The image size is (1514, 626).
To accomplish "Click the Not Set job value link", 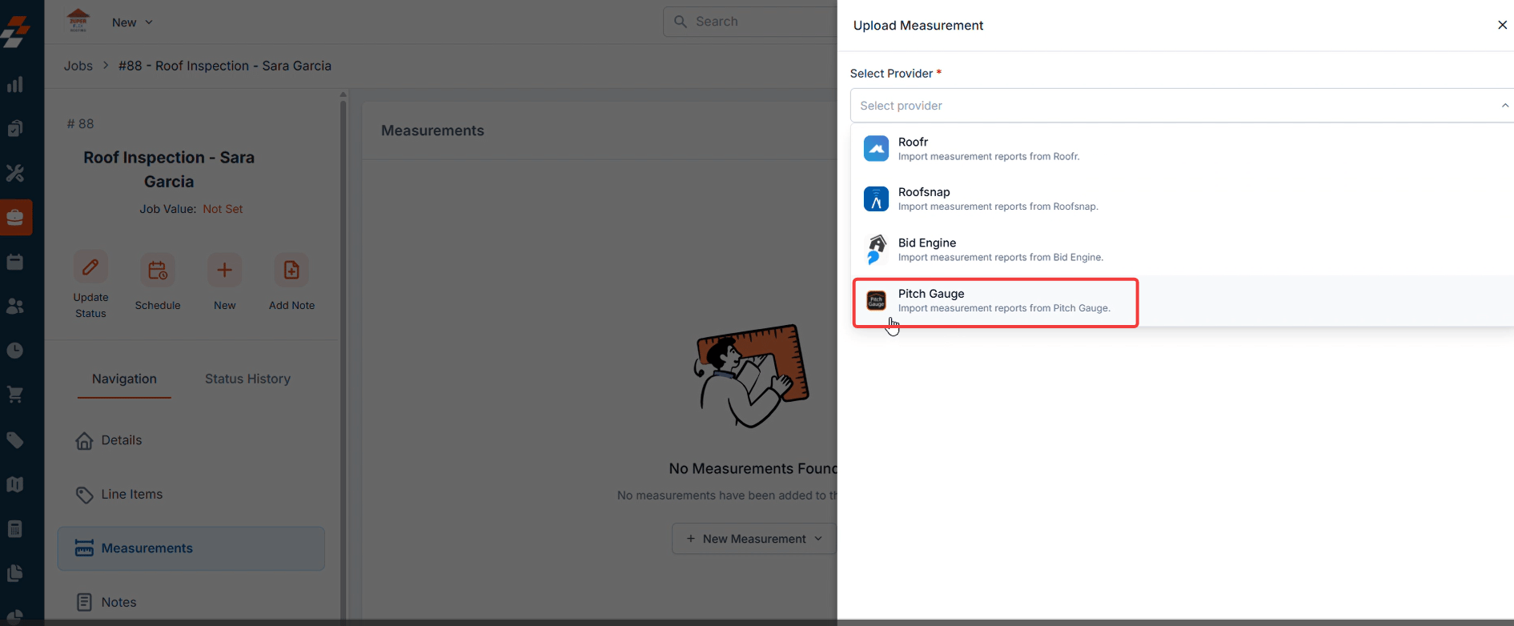I will pyautogui.click(x=223, y=209).
